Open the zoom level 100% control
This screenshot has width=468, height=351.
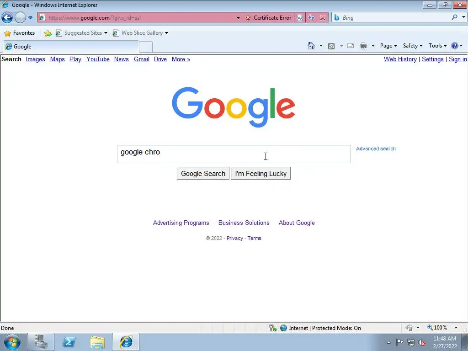click(442, 328)
